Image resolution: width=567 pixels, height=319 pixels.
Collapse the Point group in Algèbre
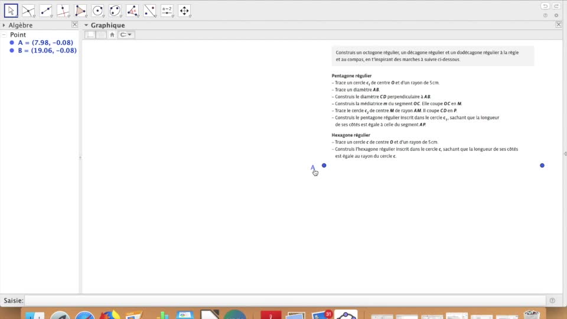coord(4,35)
